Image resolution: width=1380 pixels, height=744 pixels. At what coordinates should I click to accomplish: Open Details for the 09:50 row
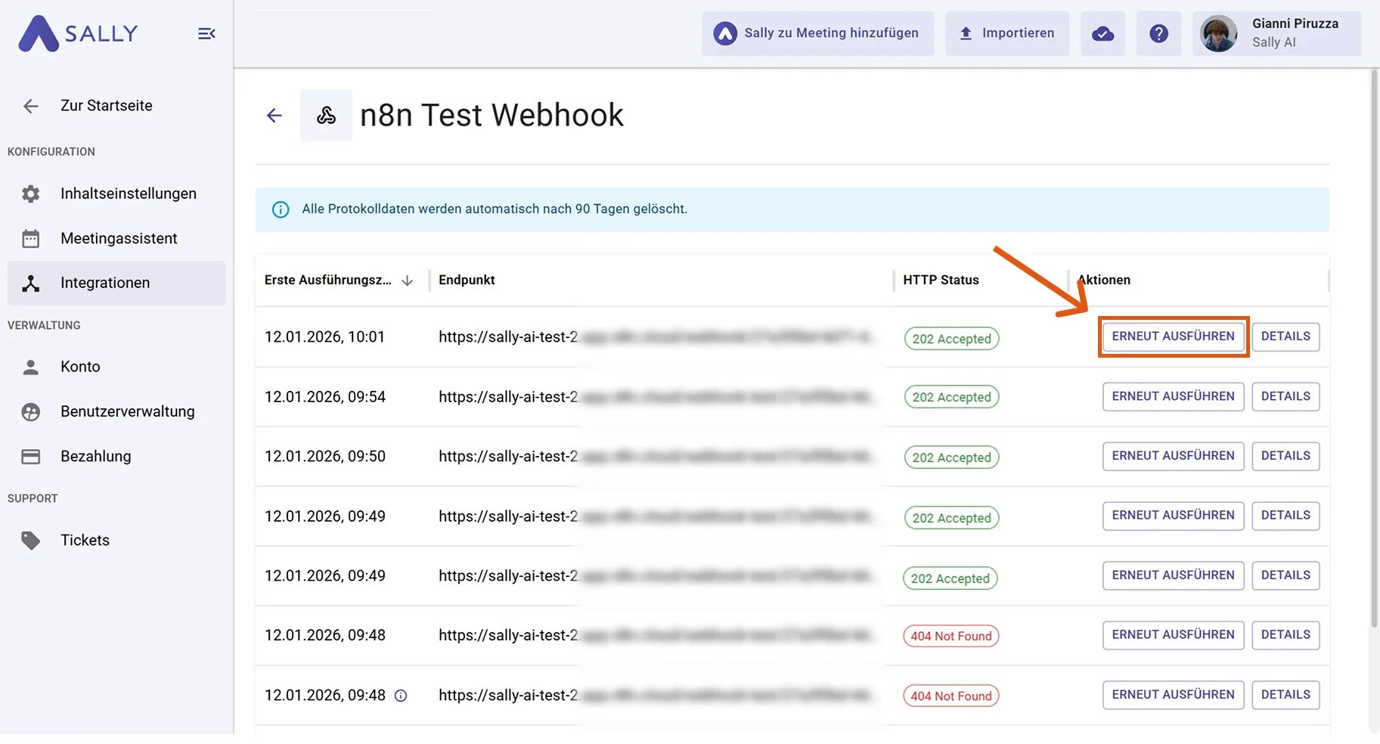[x=1285, y=456]
